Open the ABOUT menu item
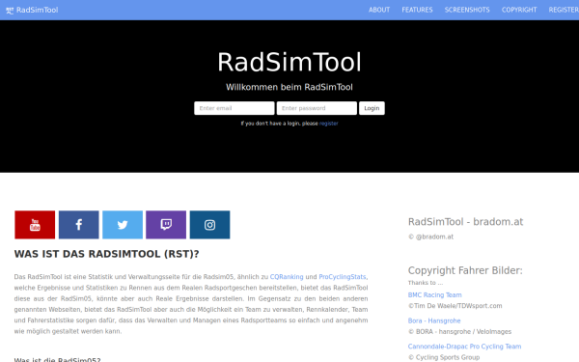Viewport: 579px width, 362px height. 379,10
